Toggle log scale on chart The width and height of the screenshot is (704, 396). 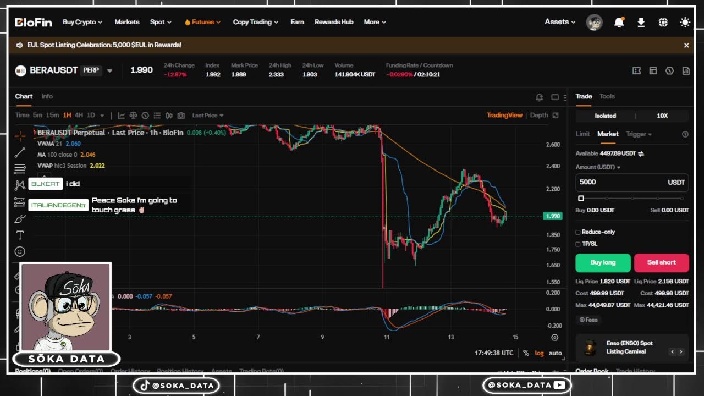pyautogui.click(x=539, y=353)
